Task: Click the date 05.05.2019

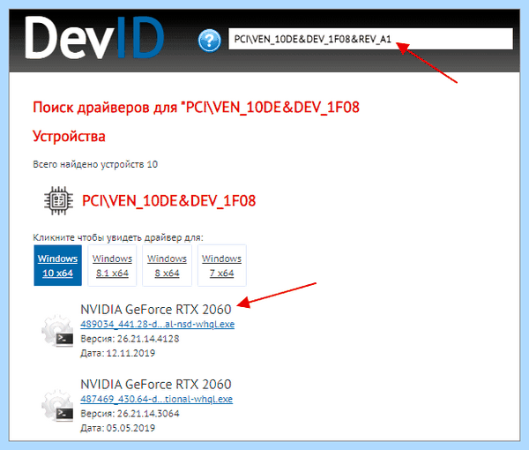Action: tap(130, 428)
